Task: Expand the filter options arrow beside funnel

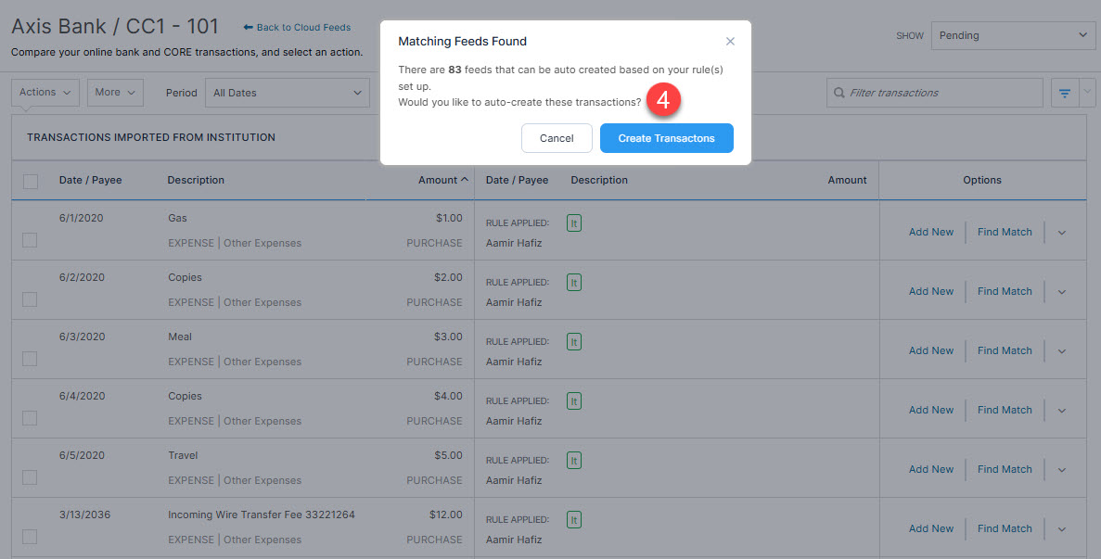Action: [1088, 93]
